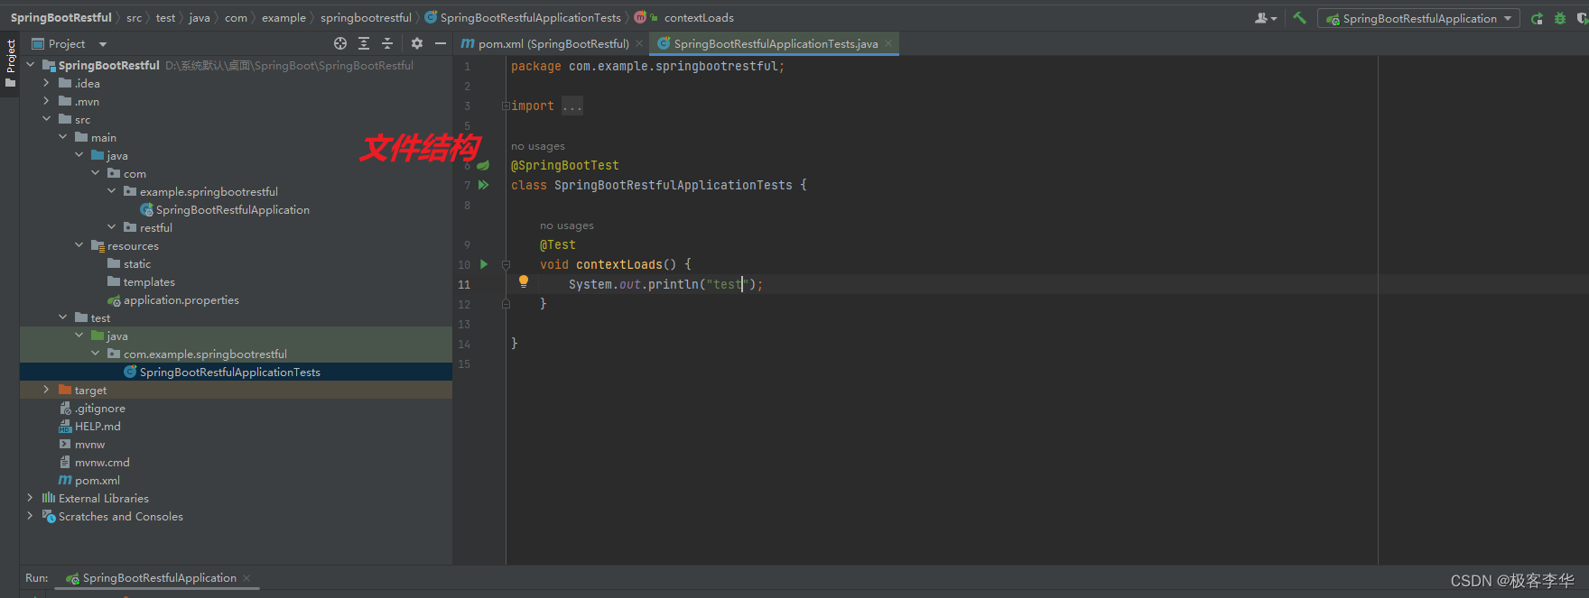Viewport: 1589px width, 598px height.
Task: Close the pom.xml editor tab
Action: 639,43
